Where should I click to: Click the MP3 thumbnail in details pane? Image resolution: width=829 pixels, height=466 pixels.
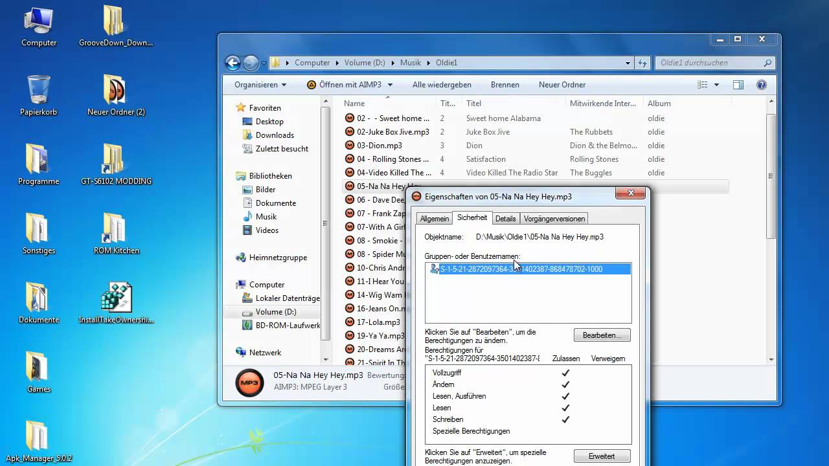[249, 383]
